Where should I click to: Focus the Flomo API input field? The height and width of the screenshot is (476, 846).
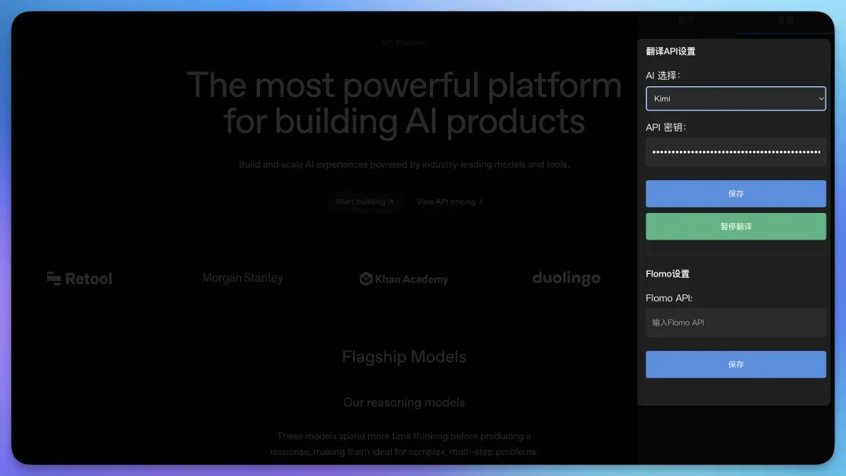point(736,323)
